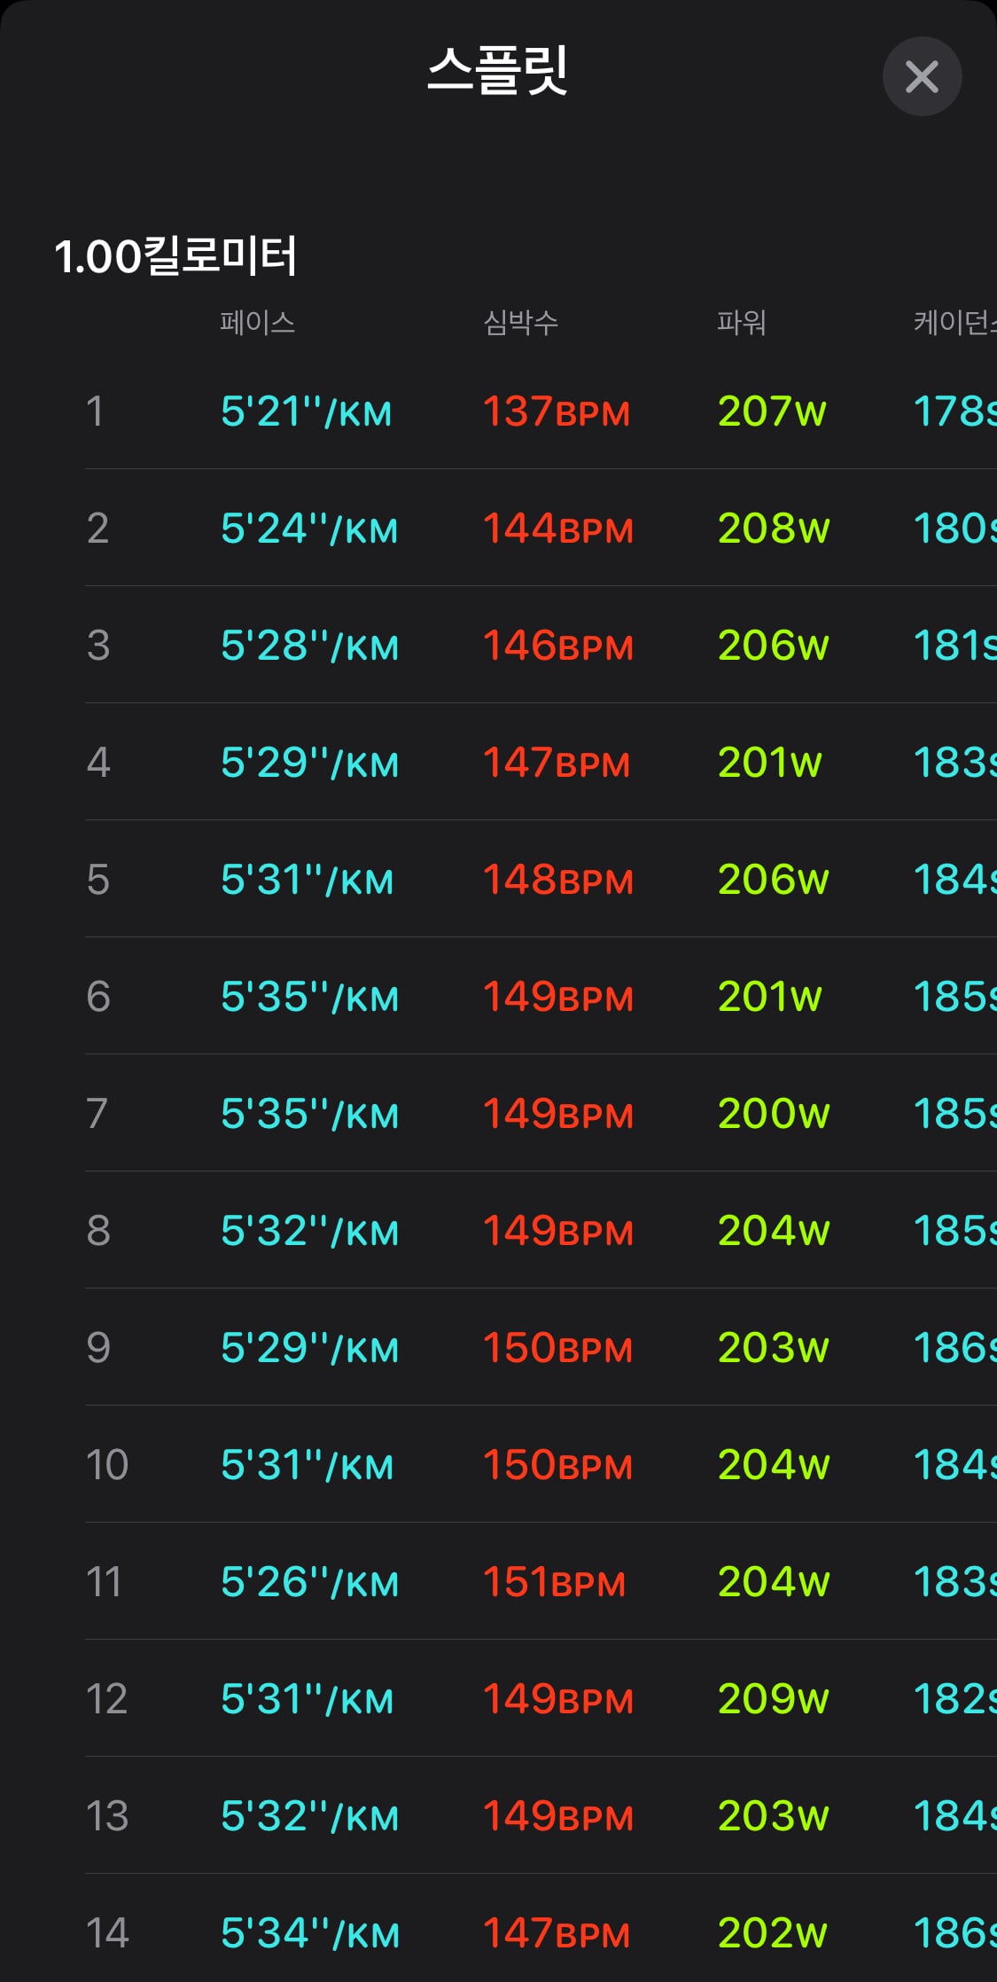Select 144BPM heart rate value
This screenshot has width=997, height=1982.
tap(558, 529)
